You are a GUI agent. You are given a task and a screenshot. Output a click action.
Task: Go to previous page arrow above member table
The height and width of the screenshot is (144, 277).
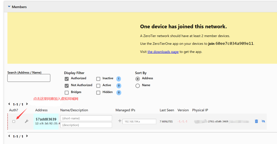(9, 104)
